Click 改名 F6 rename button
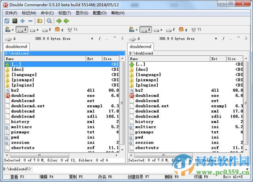Image resolution: width=253 pixels, height=182 pixels. coord(105,177)
